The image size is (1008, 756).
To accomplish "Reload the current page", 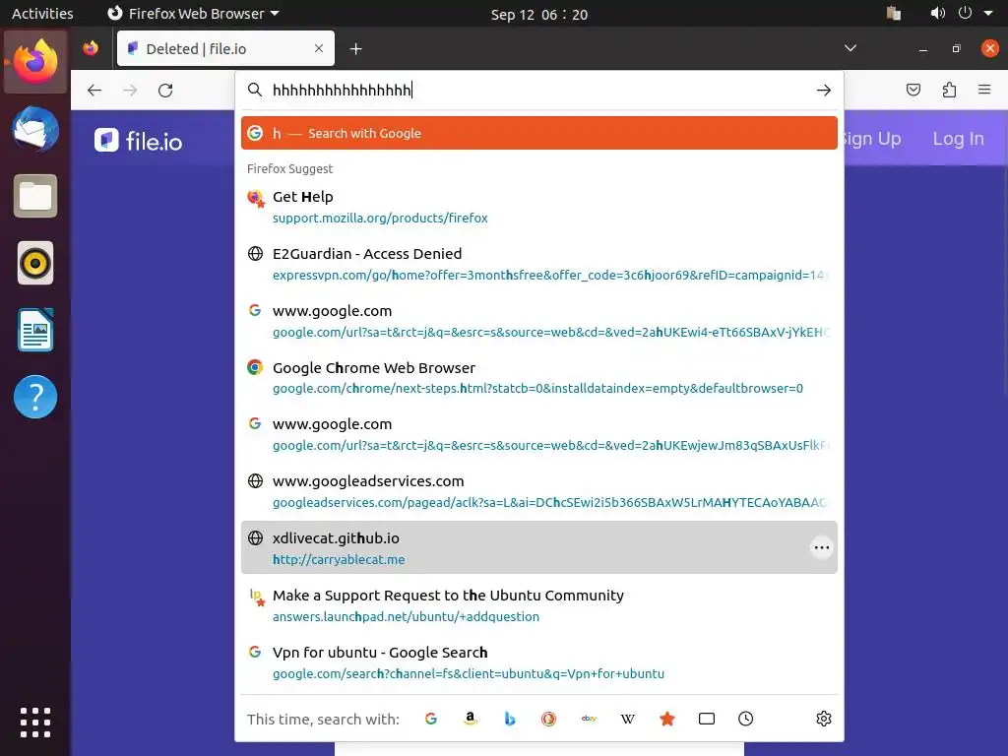I will [165, 90].
